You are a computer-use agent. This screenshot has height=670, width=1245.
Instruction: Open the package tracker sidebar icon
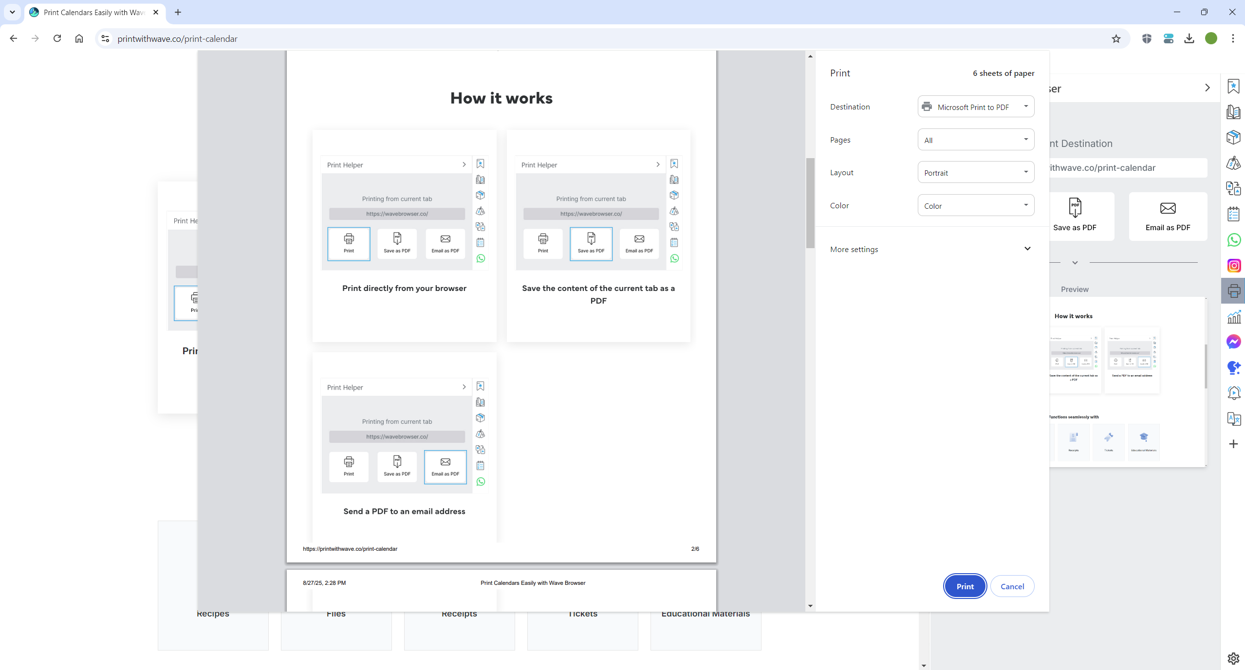pyautogui.click(x=1233, y=137)
